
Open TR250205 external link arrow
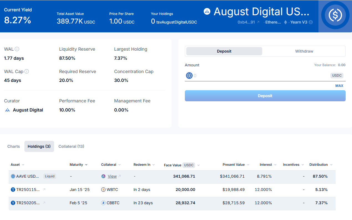point(44,203)
